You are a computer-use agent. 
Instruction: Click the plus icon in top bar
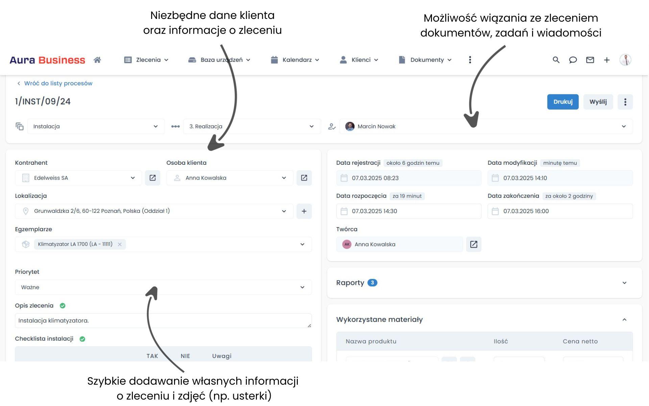coord(607,60)
